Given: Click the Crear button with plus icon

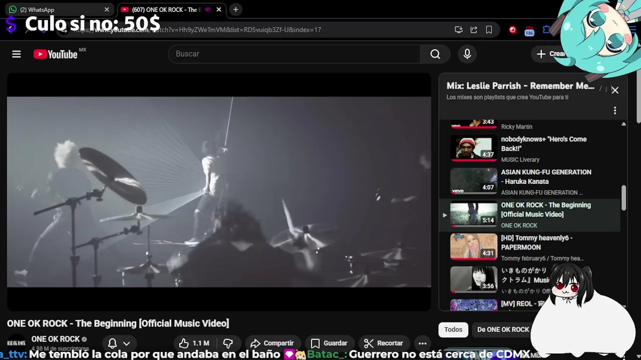Looking at the screenshot, I should 551,54.
